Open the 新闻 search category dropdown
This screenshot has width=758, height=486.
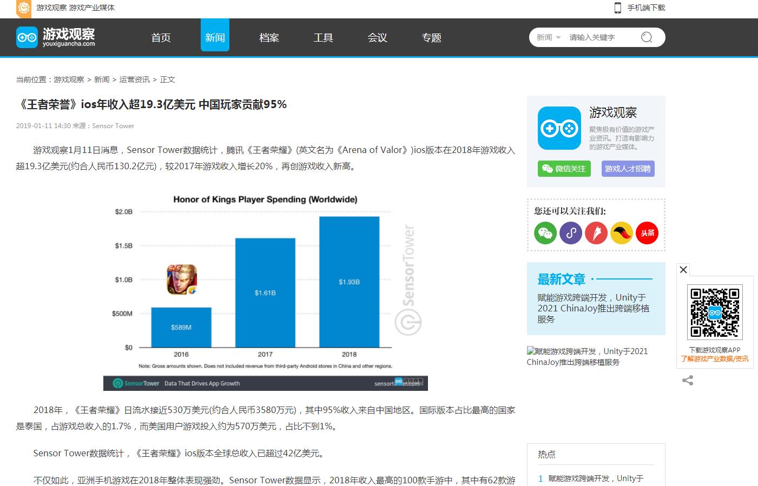pyautogui.click(x=549, y=37)
